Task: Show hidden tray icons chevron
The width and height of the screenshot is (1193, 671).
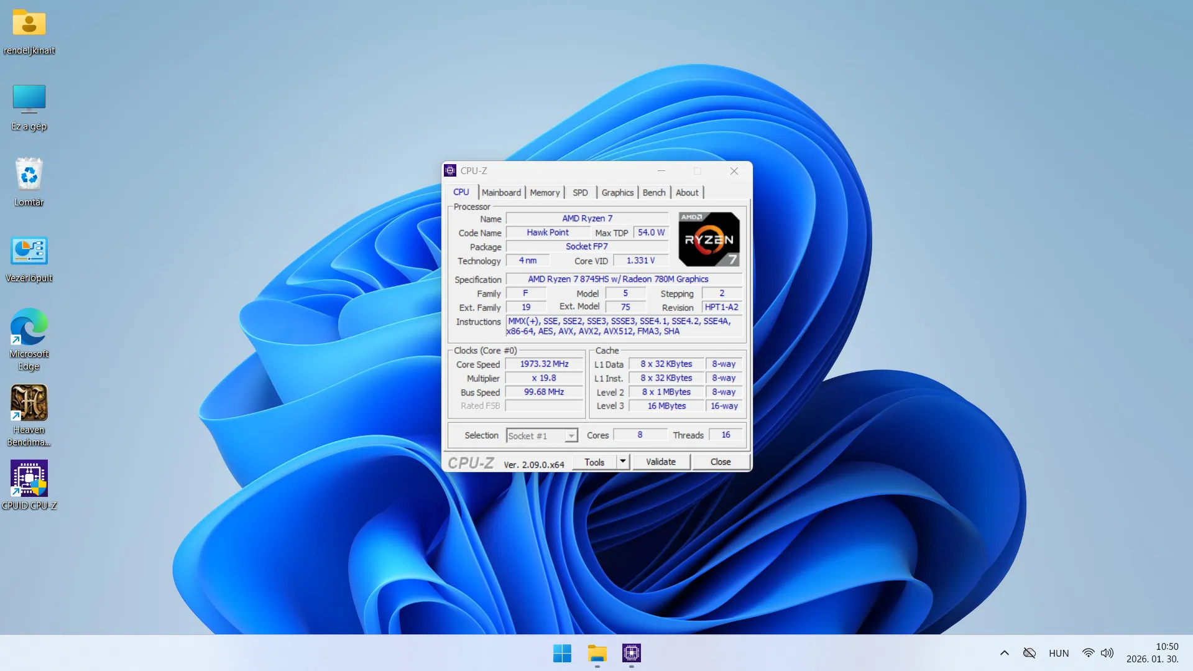Action: (x=1004, y=653)
